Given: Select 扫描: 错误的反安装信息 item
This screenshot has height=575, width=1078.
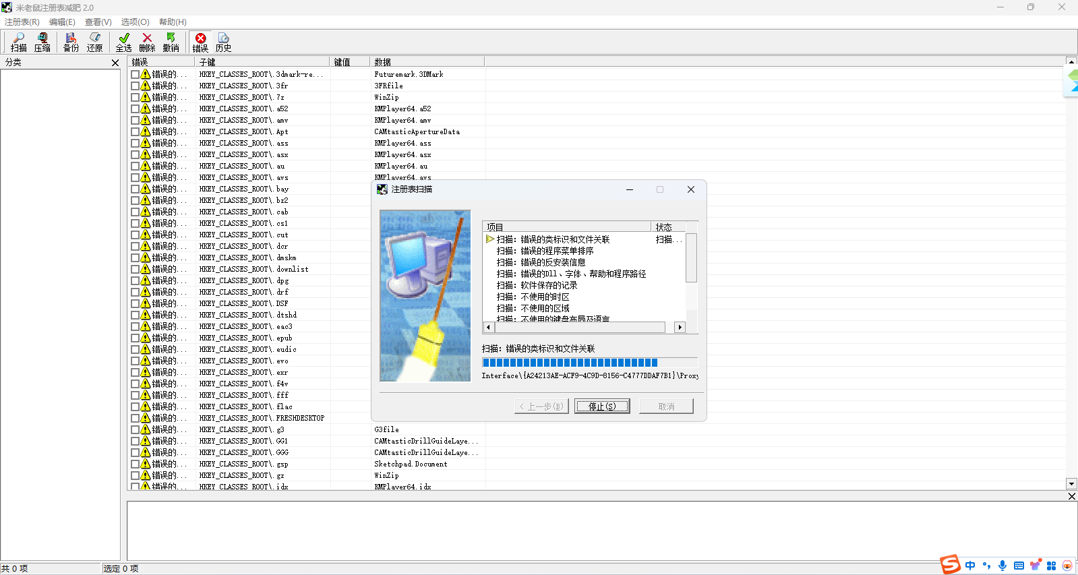Looking at the screenshot, I should [541, 262].
